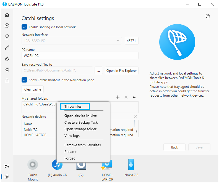Select Rename in context menu

[71, 152]
